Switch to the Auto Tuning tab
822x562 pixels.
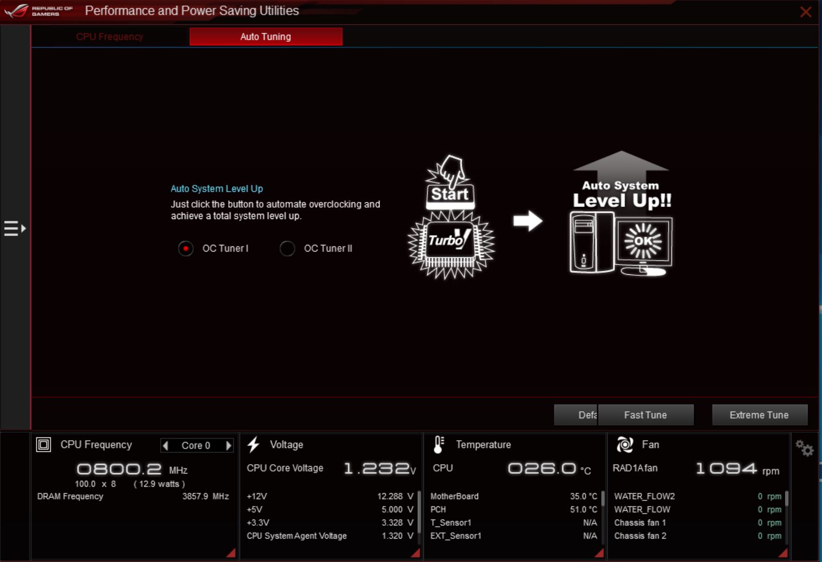(266, 37)
